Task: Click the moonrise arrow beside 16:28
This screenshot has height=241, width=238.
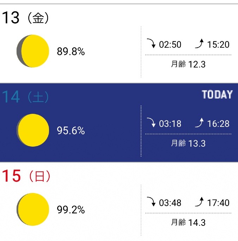Action: coord(199,123)
